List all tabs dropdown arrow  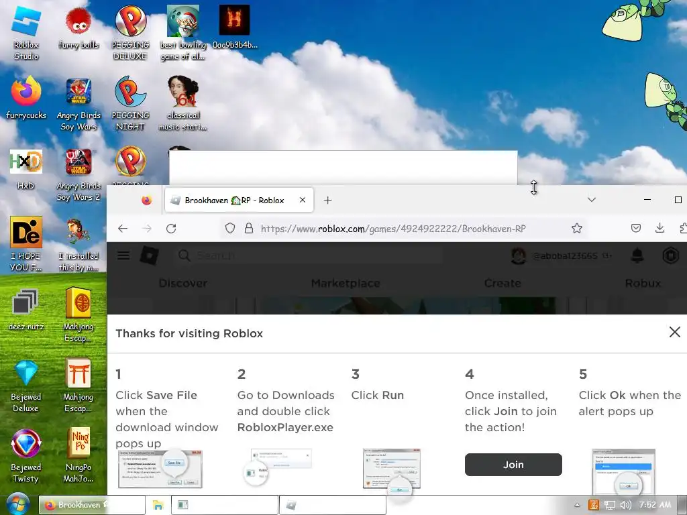(592, 200)
